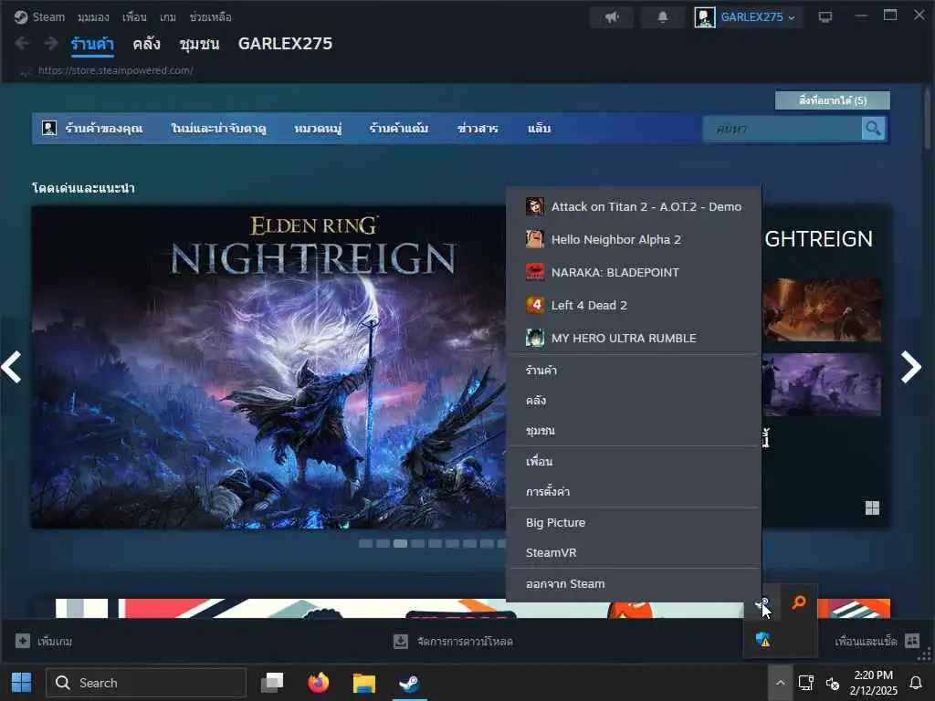Viewport: 935px width, 701px height.
Task: Open the notifications bell in Steam header
Action: click(x=663, y=17)
